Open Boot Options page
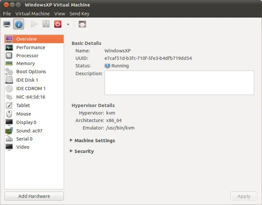This screenshot has width=262, height=205. pos(31,72)
